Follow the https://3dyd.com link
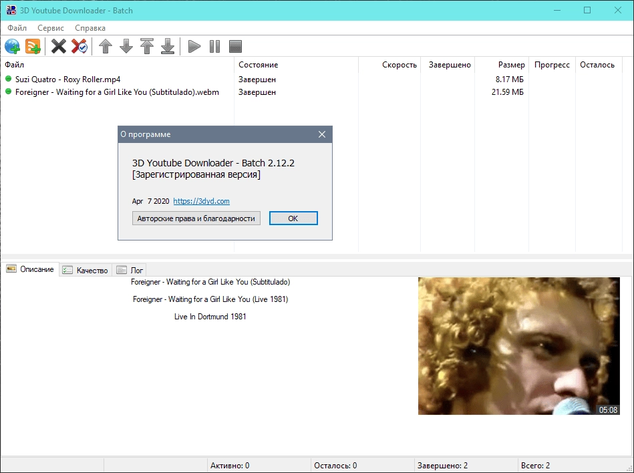634x473 pixels. (x=201, y=201)
